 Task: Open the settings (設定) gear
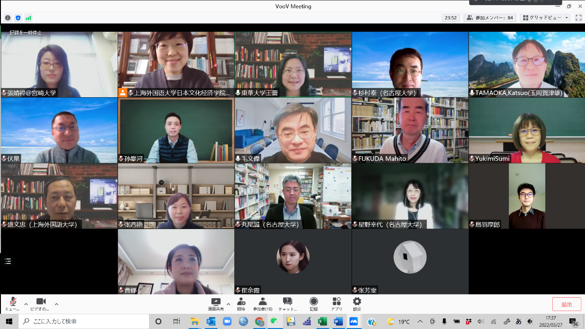click(357, 304)
